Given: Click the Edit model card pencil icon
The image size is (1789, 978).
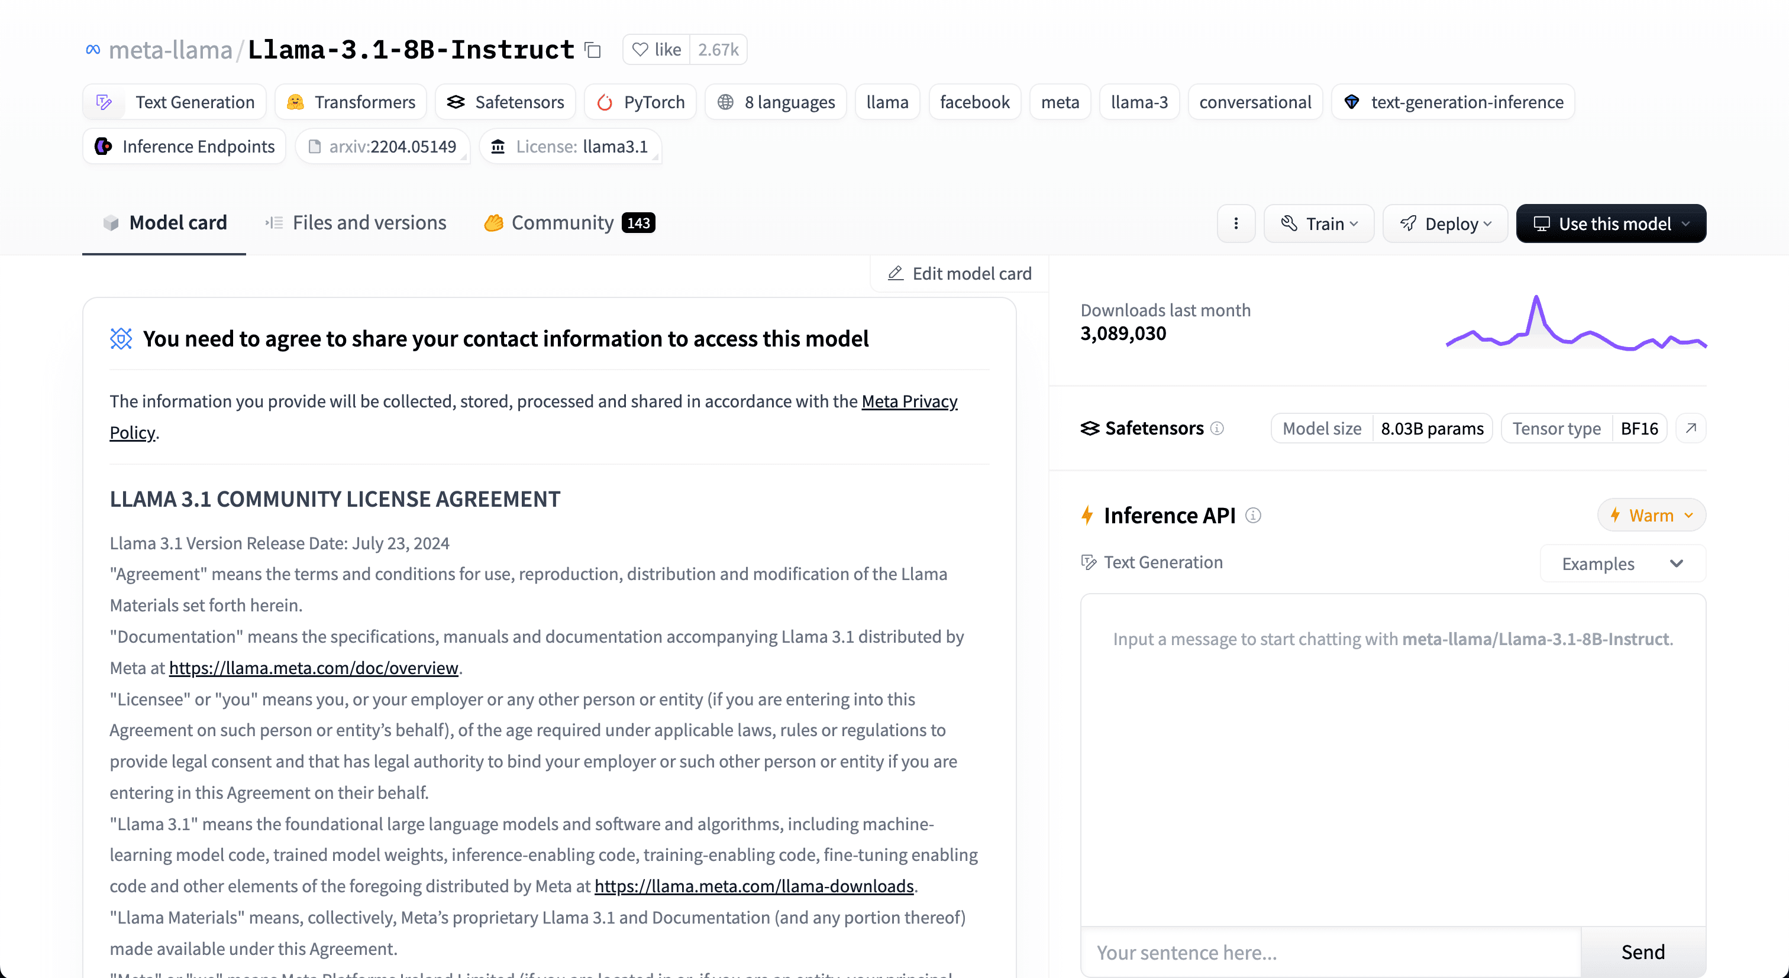Looking at the screenshot, I should [895, 274].
